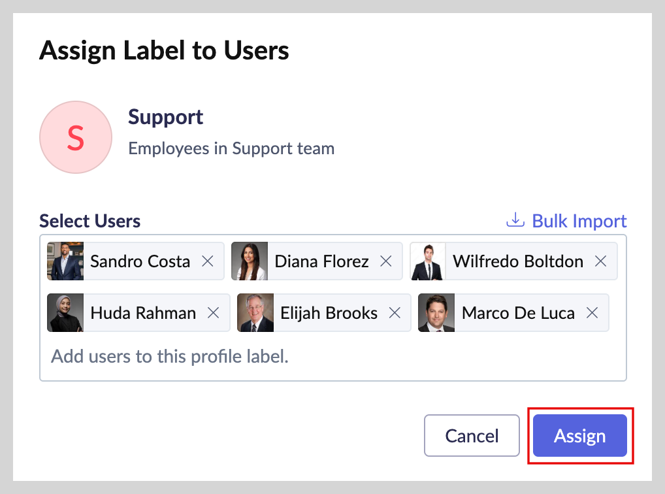Remove Huda Rahman using the X icon
The image size is (665, 494).
(x=213, y=313)
